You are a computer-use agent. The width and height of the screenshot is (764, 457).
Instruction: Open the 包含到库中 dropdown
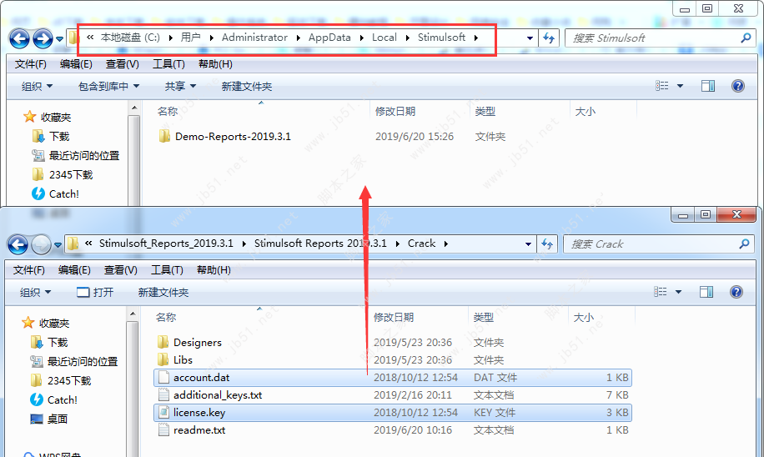108,86
